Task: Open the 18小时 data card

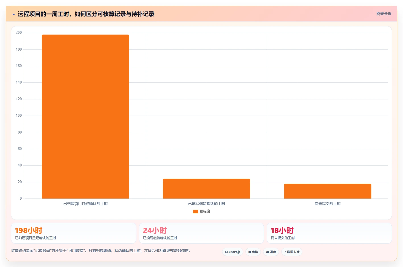Action: (x=329, y=233)
